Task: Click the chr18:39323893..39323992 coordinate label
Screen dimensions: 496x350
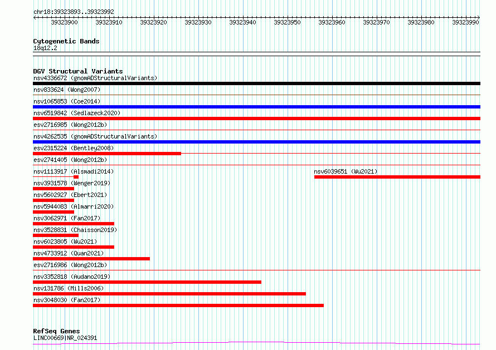Action: (x=74, y=12)
